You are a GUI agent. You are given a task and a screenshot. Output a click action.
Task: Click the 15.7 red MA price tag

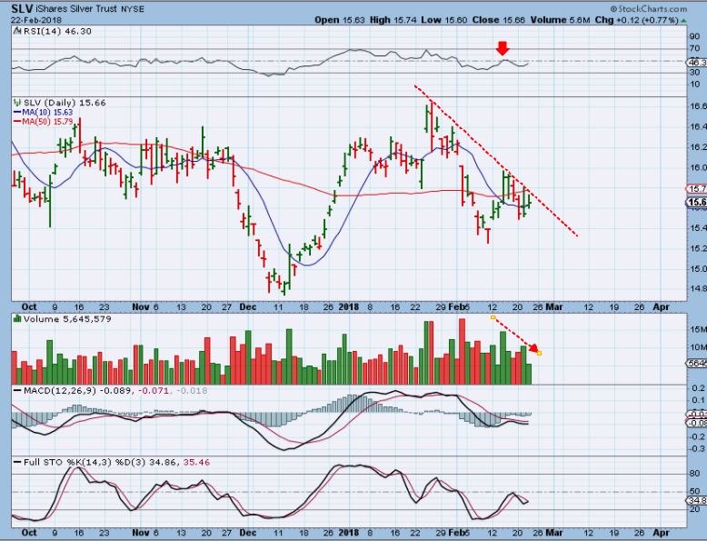(x=697, y=188)
